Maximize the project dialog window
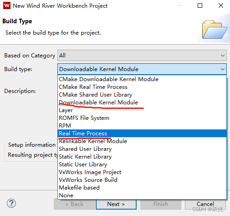230x216 pixels. [200, 5]
